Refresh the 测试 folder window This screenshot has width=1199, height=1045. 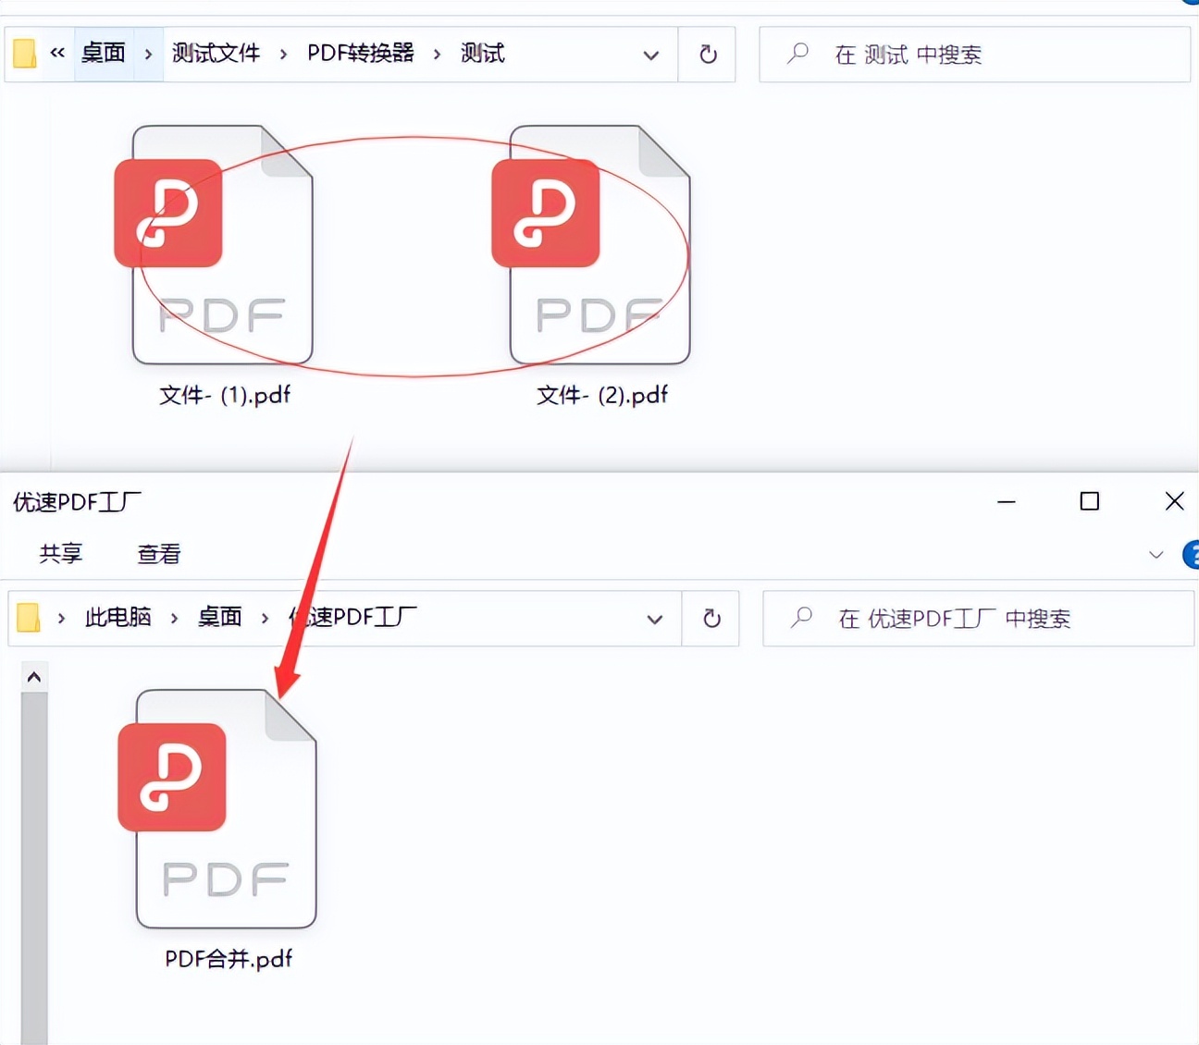coord(708,55)
